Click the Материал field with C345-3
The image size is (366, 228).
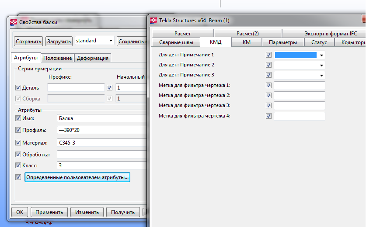point(102,142)
